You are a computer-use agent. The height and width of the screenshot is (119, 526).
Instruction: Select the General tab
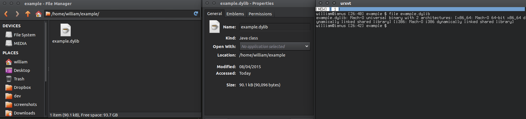(214, 14)
